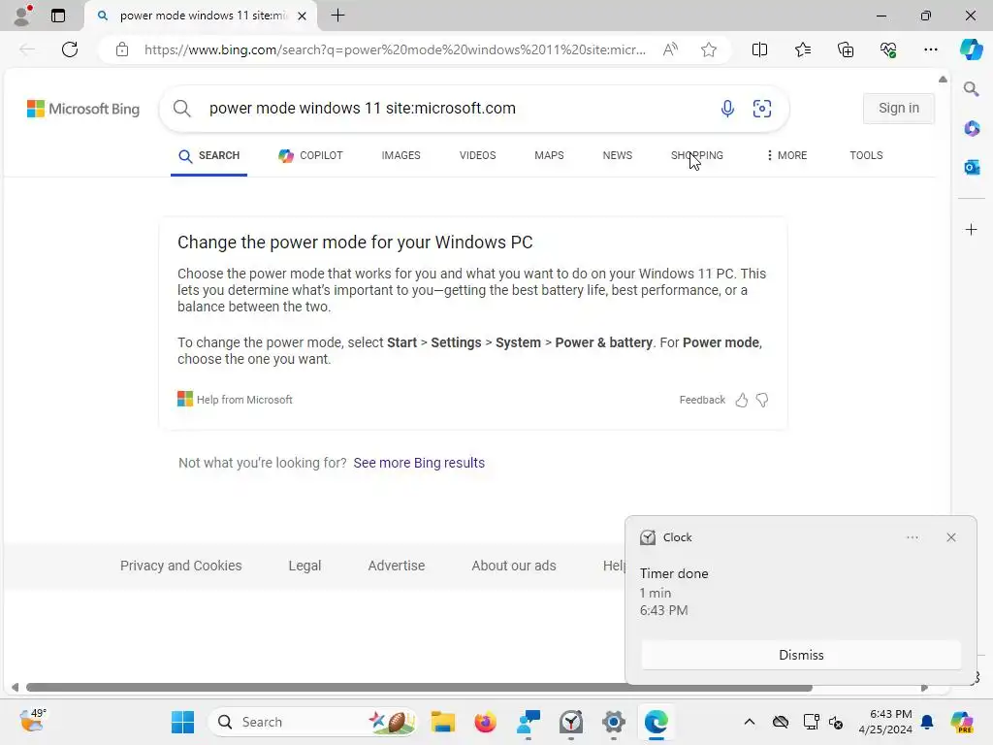
Task: Open weather widget showing 49°
Action: pos(32,721)
